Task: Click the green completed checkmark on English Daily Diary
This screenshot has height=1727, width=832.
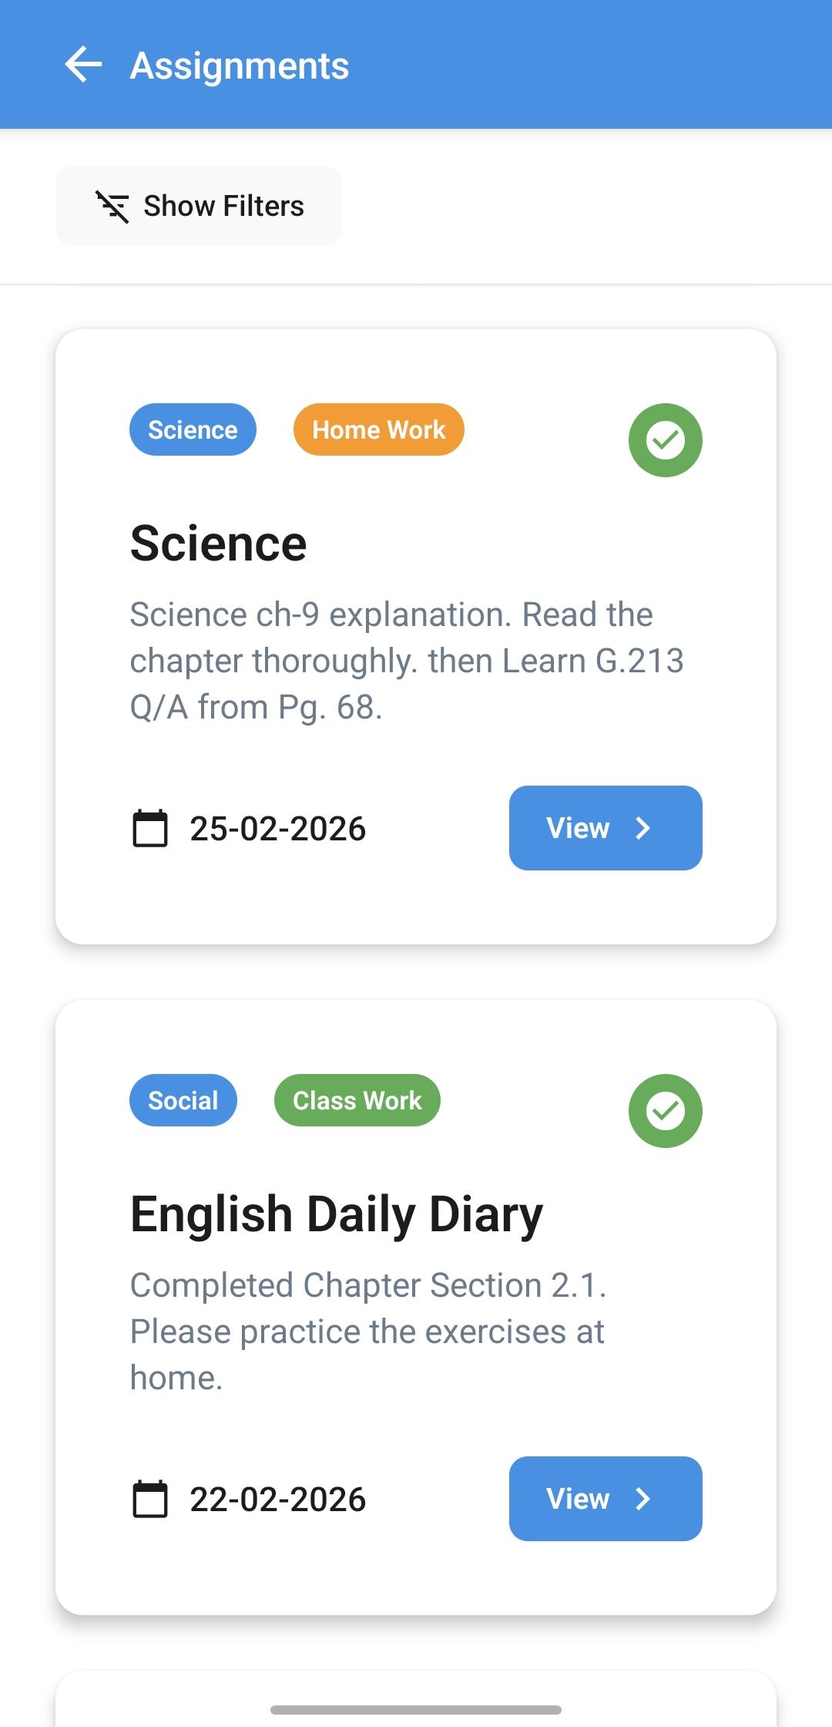Action: (x=665, y=1111)
